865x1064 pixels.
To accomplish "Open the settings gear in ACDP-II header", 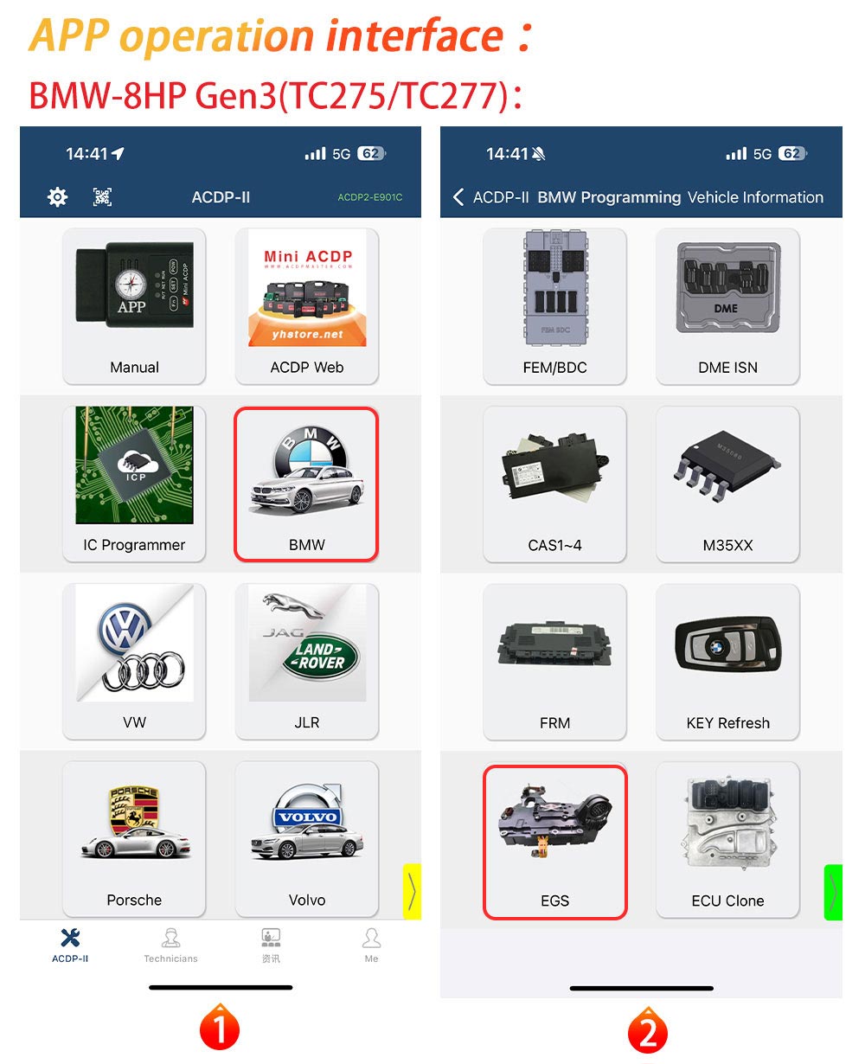I will (57, 197).
